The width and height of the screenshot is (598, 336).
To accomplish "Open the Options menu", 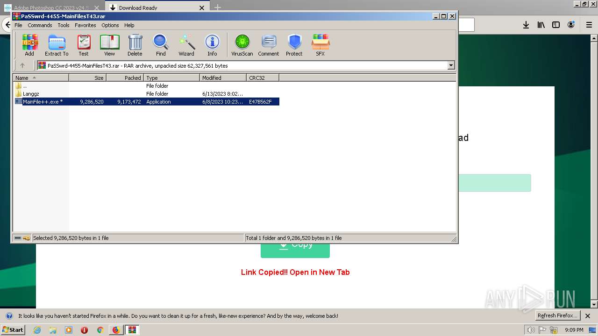I will tap(110, 25).
